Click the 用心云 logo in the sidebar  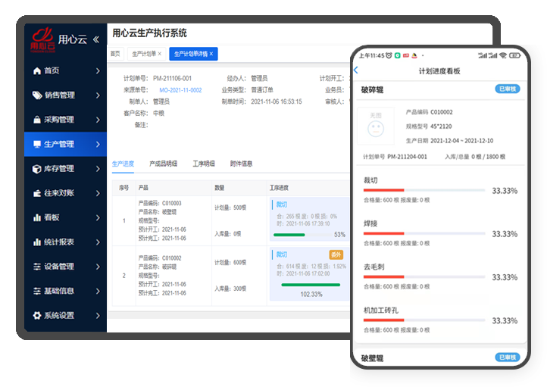coord(42,39)
